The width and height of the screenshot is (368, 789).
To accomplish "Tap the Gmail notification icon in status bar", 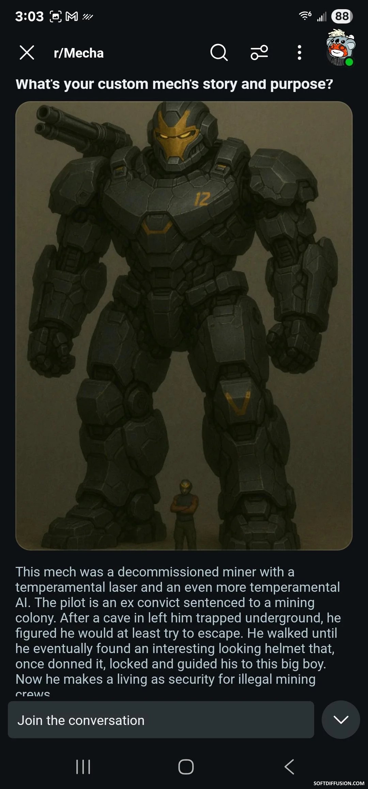I will tap(72, 16).
